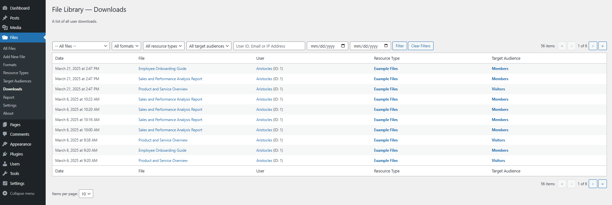Open the Resource Types submenu item
Image resolution: width=612 pixels, height=205 pixels.
pyautogui.click(x=16, y=73)
